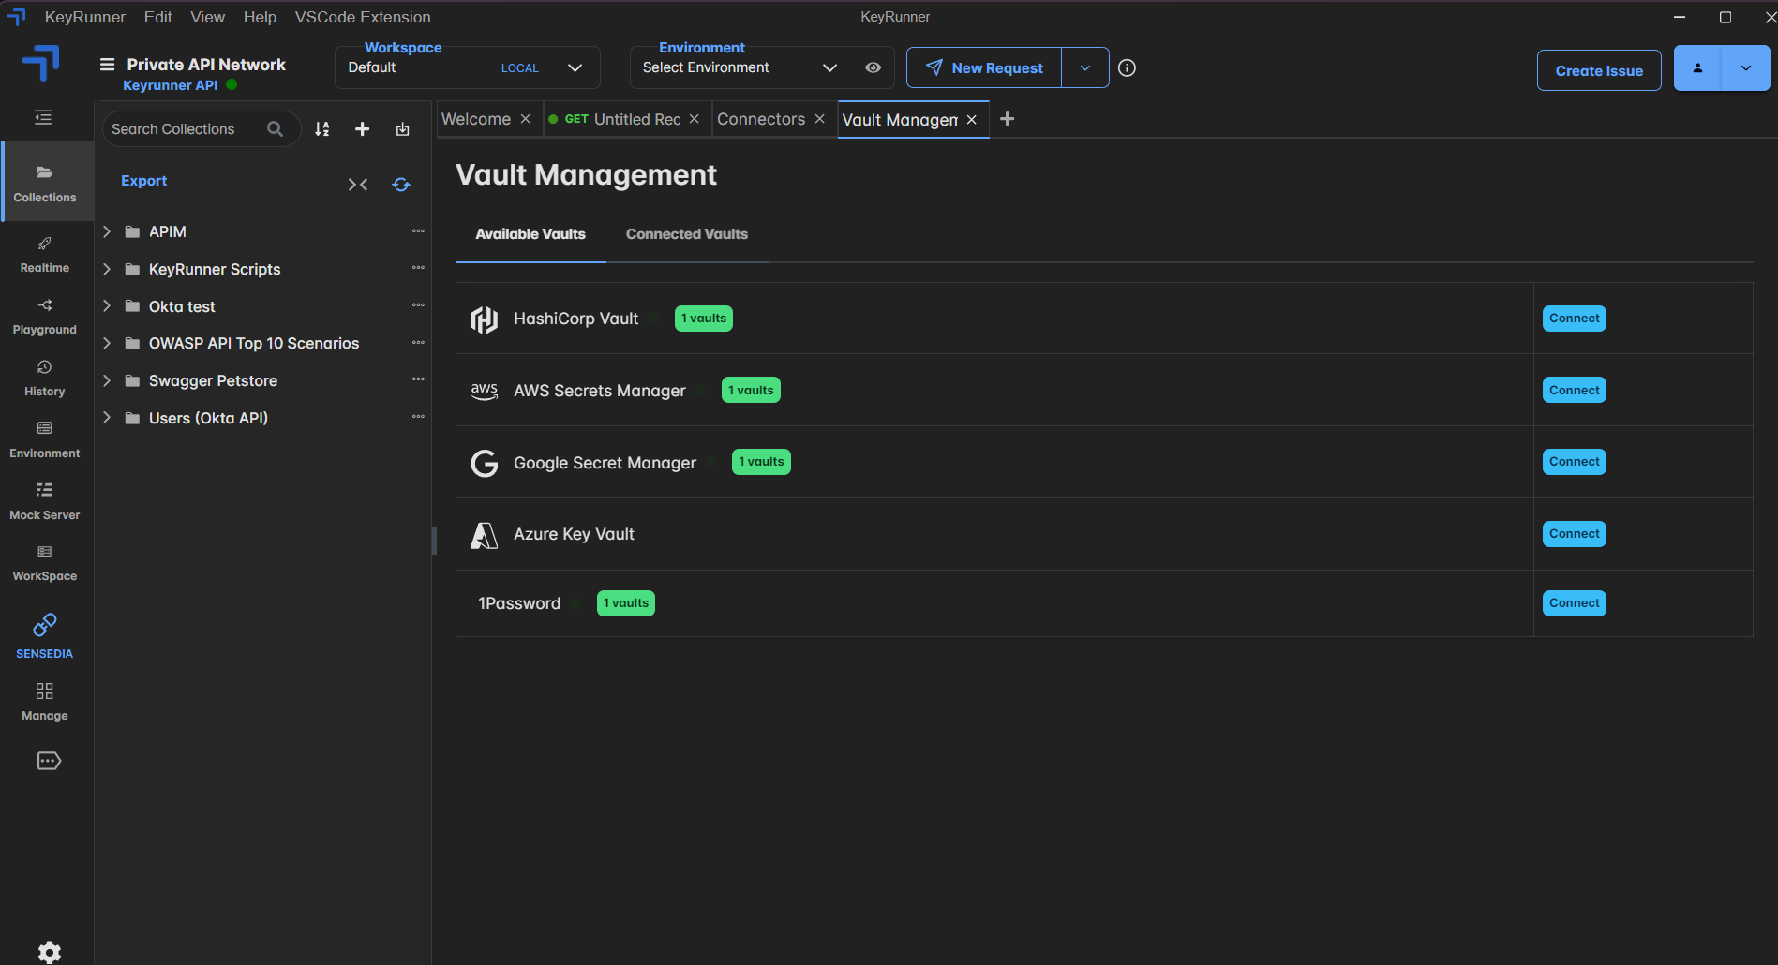Open the Select Environment dropdown
This screenshot has height=965, width=1778.
tap(740, 67)
